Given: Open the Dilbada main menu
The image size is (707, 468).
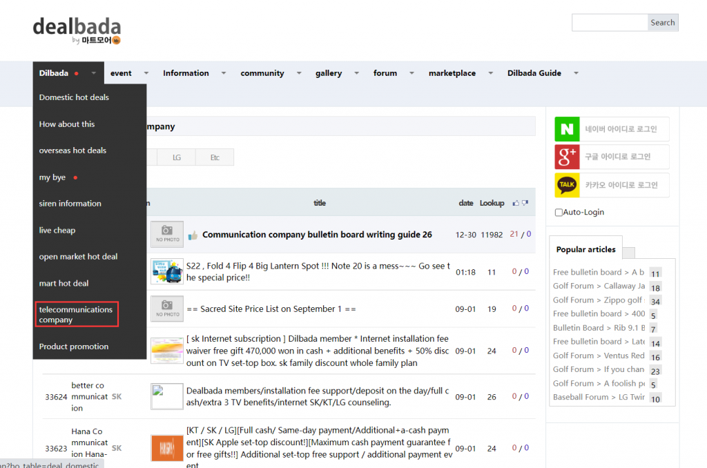Looking at the screenshot, I should (x=54, y=73).
